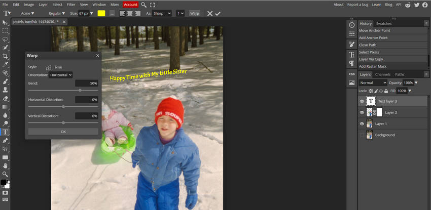The image size is (431, 210).
Task: Open the Info panel icon
Action: point(351,25)
